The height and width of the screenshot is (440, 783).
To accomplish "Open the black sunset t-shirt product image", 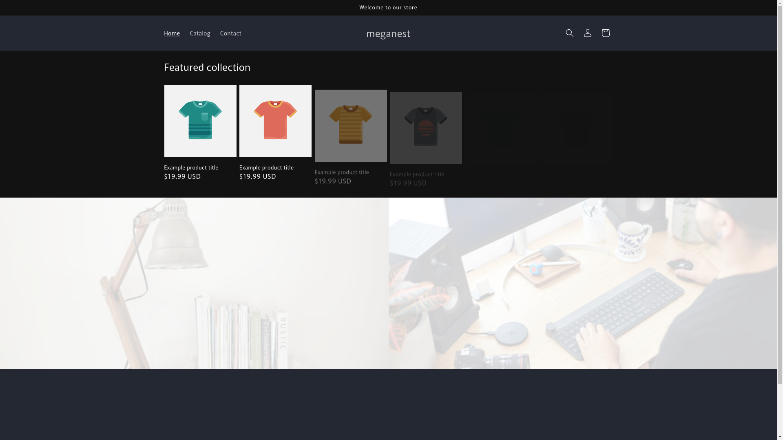I will pos(426,128).
